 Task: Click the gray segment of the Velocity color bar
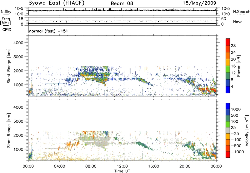pos(228,130)
